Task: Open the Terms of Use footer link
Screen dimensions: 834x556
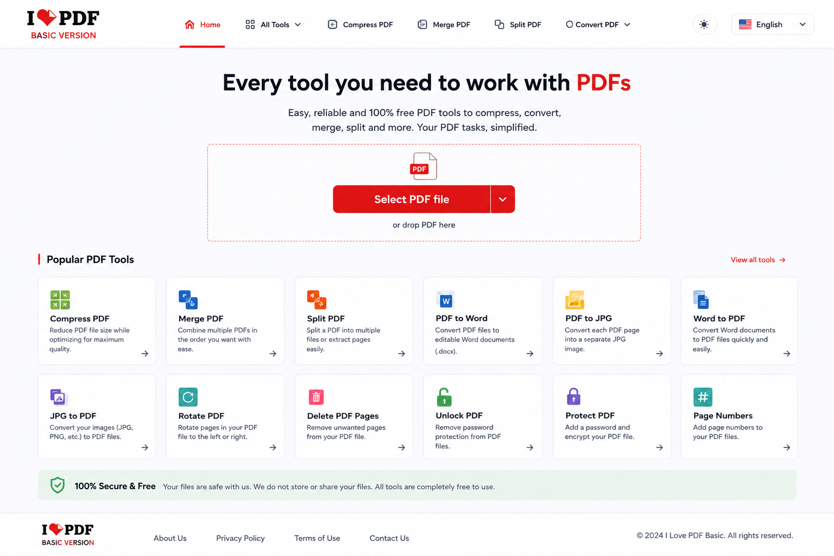Action: coord(317,538)
